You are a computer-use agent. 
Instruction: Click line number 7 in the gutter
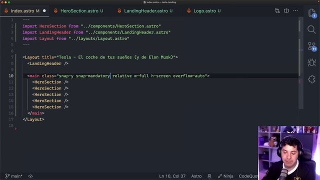(x=12, y=57)
